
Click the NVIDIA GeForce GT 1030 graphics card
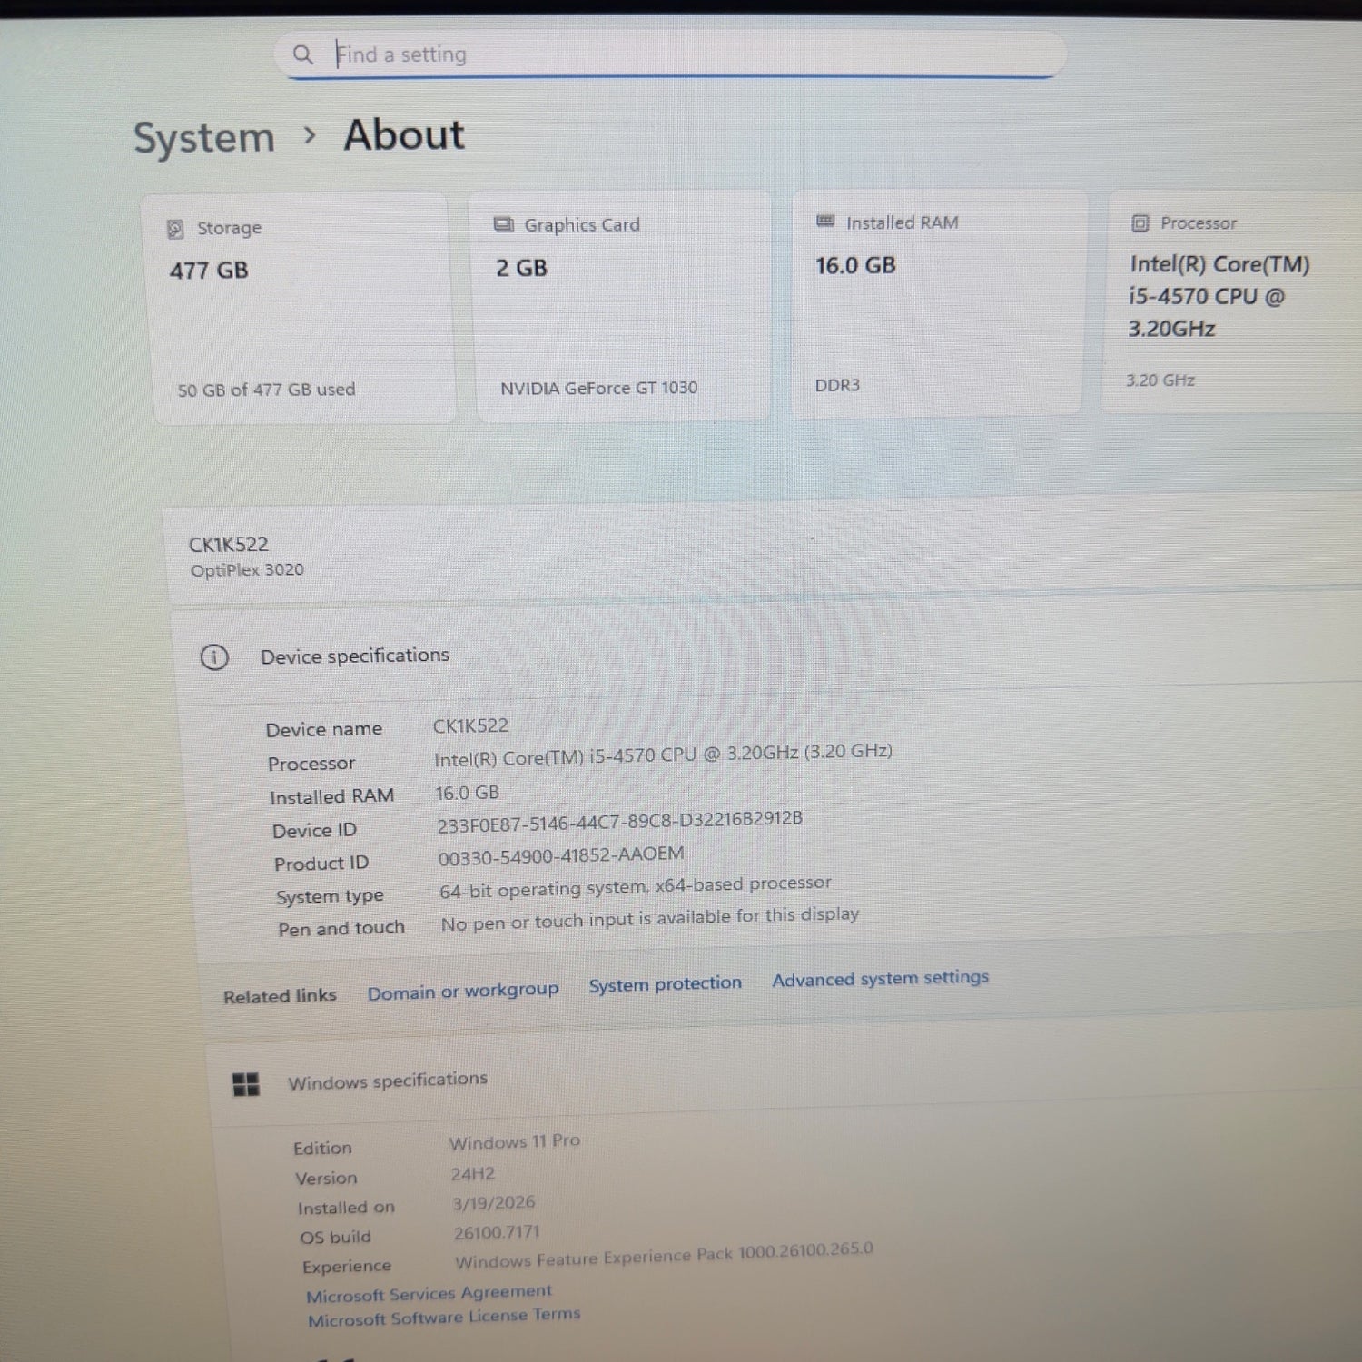[620, 304]
